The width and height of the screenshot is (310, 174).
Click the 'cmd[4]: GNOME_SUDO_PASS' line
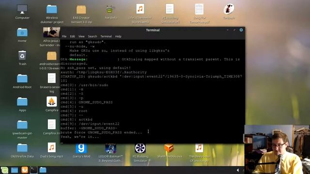[87, 102]
